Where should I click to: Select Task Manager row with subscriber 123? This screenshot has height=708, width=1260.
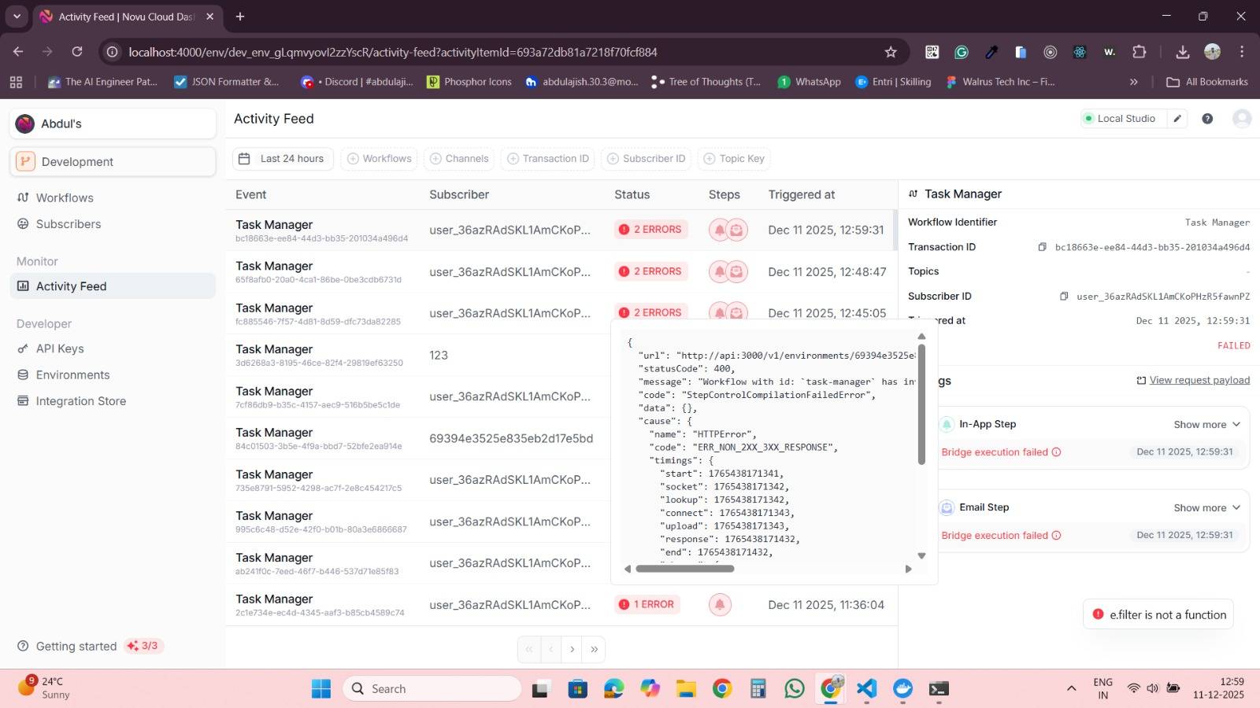point(417,356)
